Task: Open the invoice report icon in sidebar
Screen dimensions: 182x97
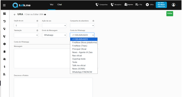Action: (4, 74)
